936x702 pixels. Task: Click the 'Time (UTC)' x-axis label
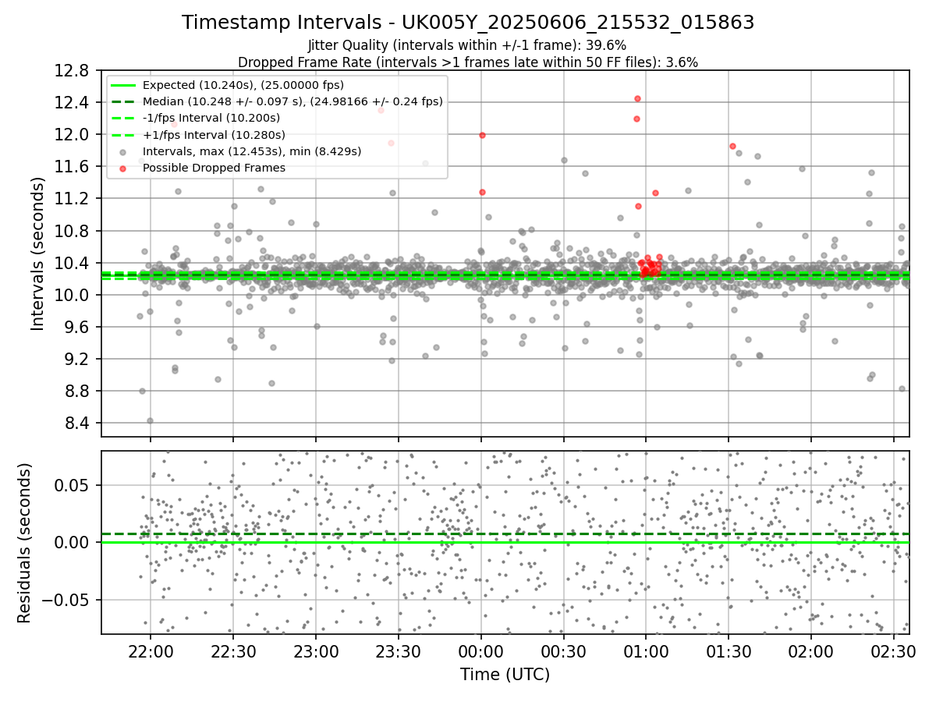click(505, 675)
